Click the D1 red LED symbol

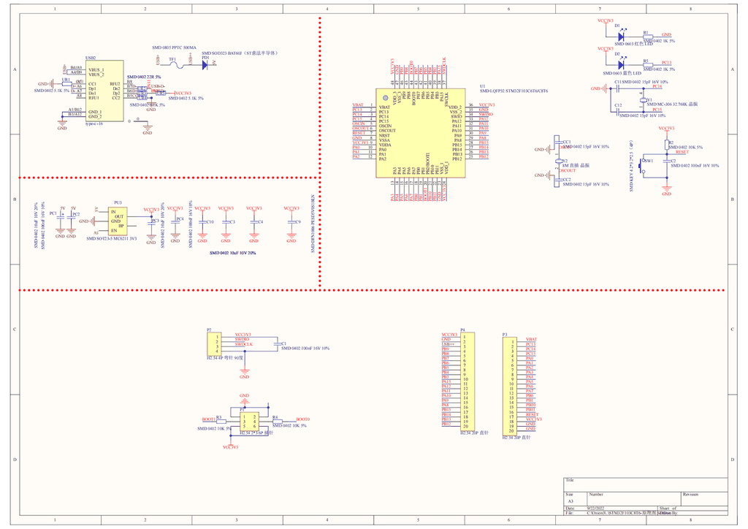(x=621, y=37)
